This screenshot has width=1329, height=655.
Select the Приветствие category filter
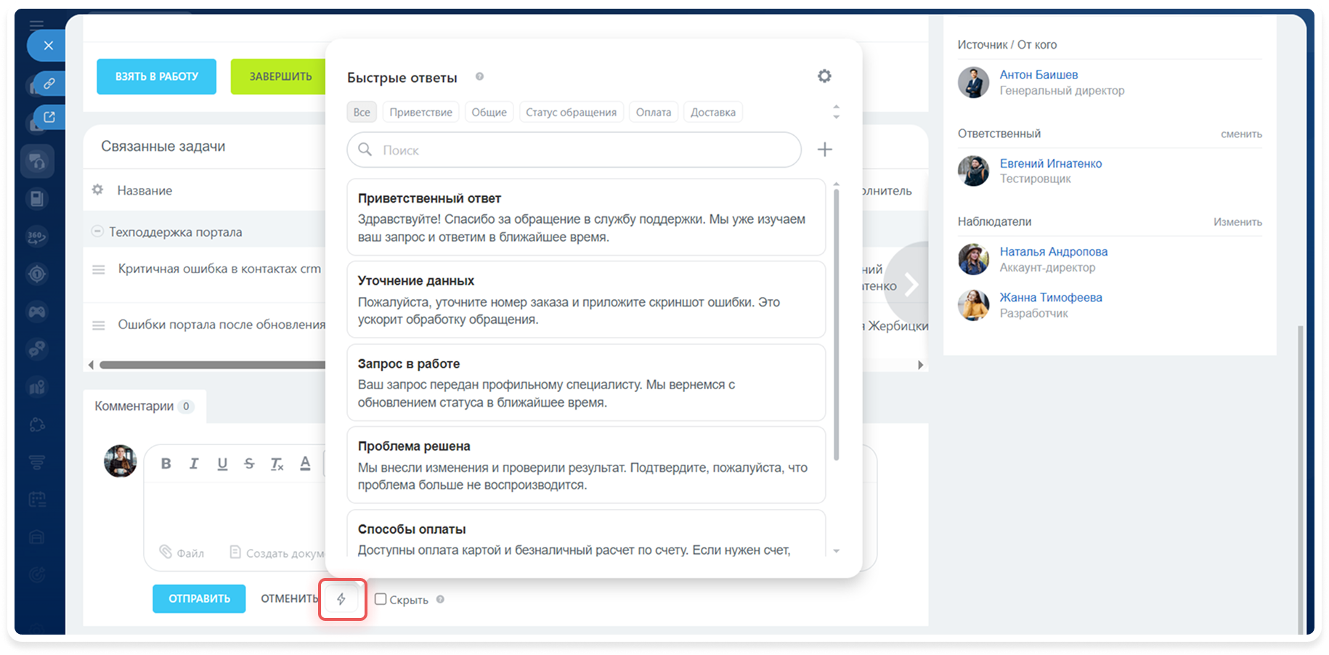[420, 112]
